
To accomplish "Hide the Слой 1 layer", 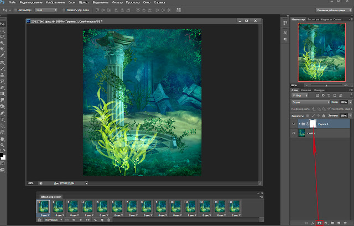I will pyautogui.click(x=294, y=133).
